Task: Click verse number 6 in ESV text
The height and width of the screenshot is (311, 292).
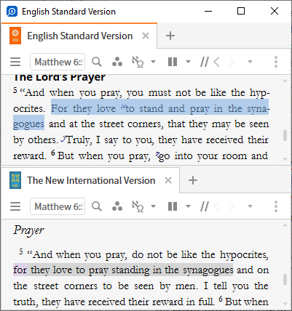Action: [53, 153]
